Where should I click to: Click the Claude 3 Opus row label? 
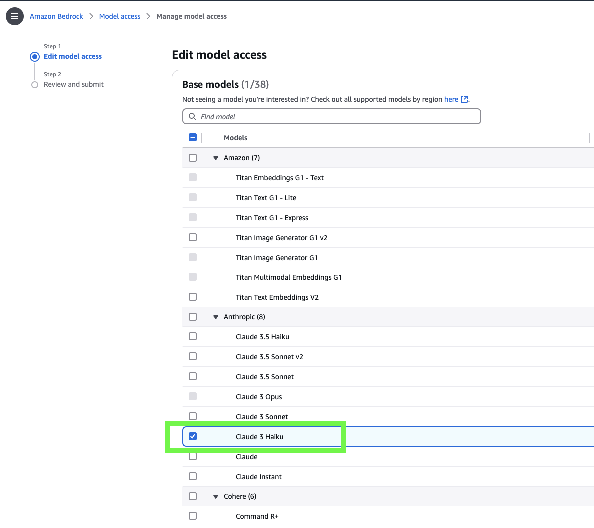[259, 397]
